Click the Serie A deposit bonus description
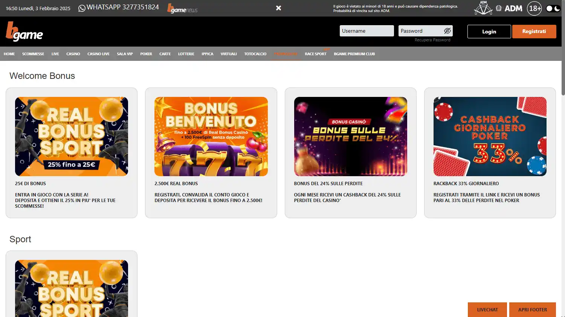Screen dimensions: 565x317 point(65,201)
